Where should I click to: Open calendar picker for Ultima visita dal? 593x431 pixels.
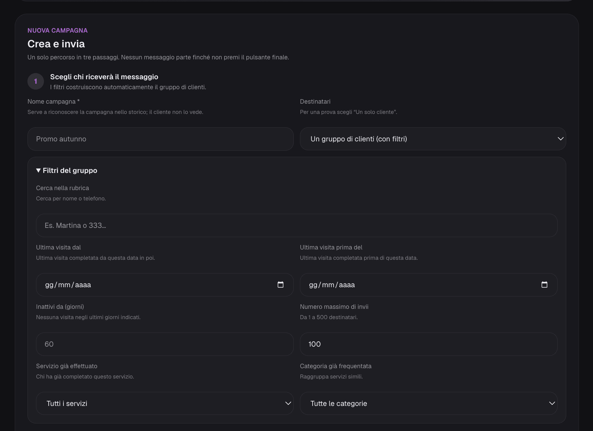click(280, 284)
